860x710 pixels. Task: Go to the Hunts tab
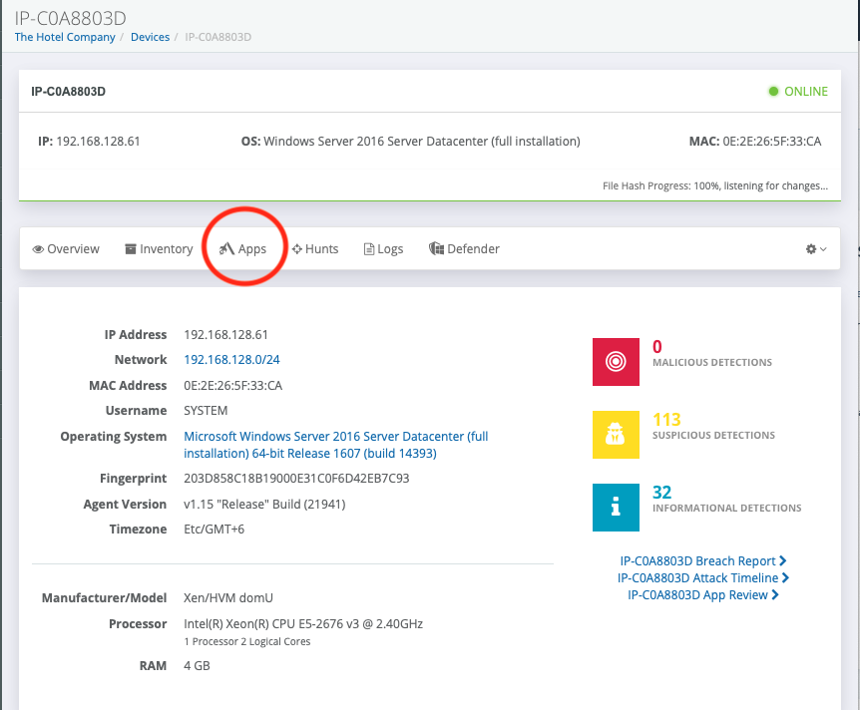click(x=315, y=249)
